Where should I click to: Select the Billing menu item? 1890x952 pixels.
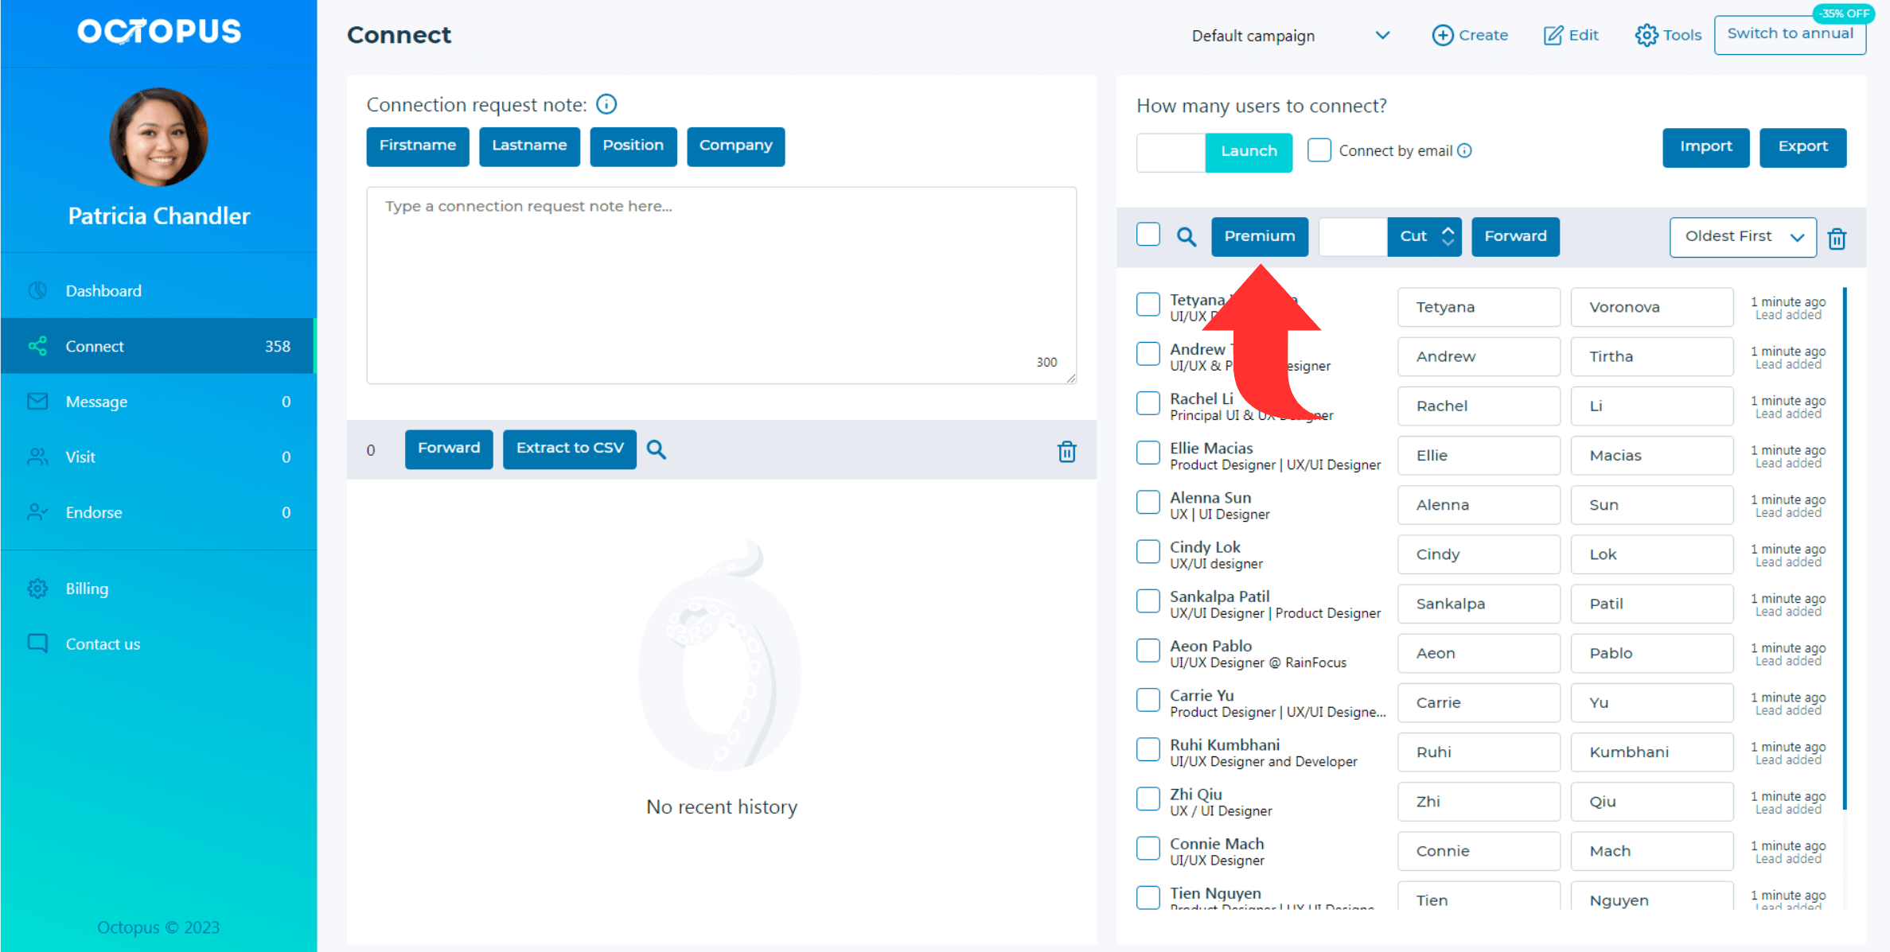[86, 588]
